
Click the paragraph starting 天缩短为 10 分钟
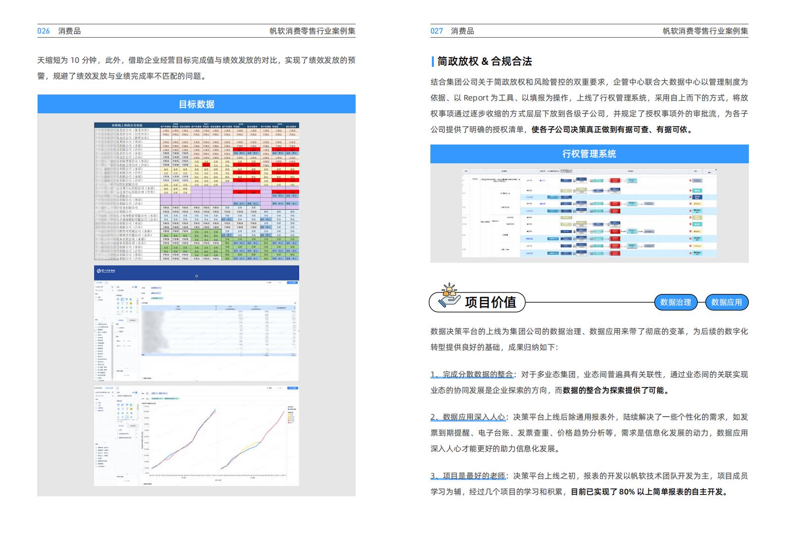[x=197, y=68]
